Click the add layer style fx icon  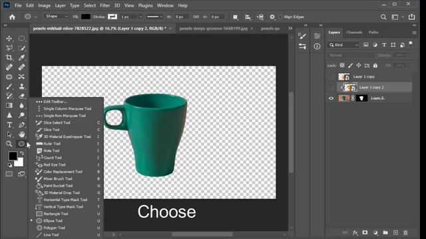coord(355,233)
